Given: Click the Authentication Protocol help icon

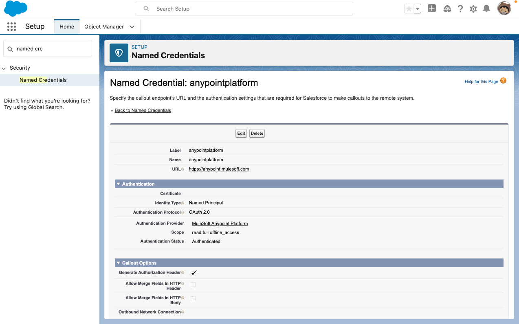Looking at the screenshot, I should point(183,212).
